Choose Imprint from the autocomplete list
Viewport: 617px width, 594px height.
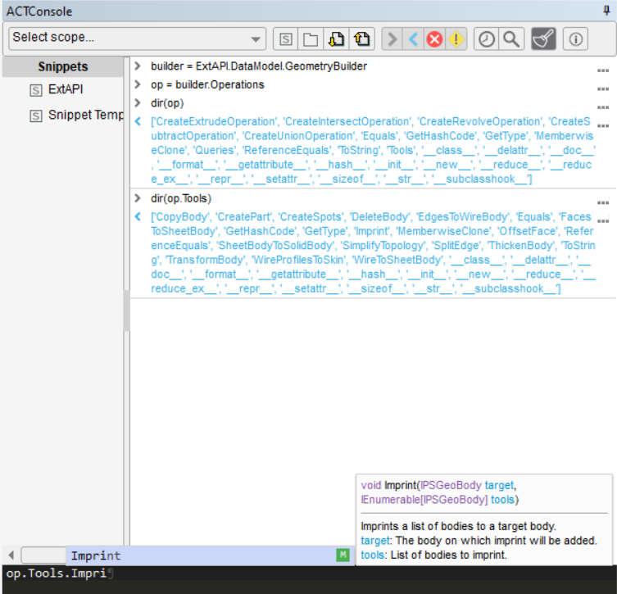96,556
